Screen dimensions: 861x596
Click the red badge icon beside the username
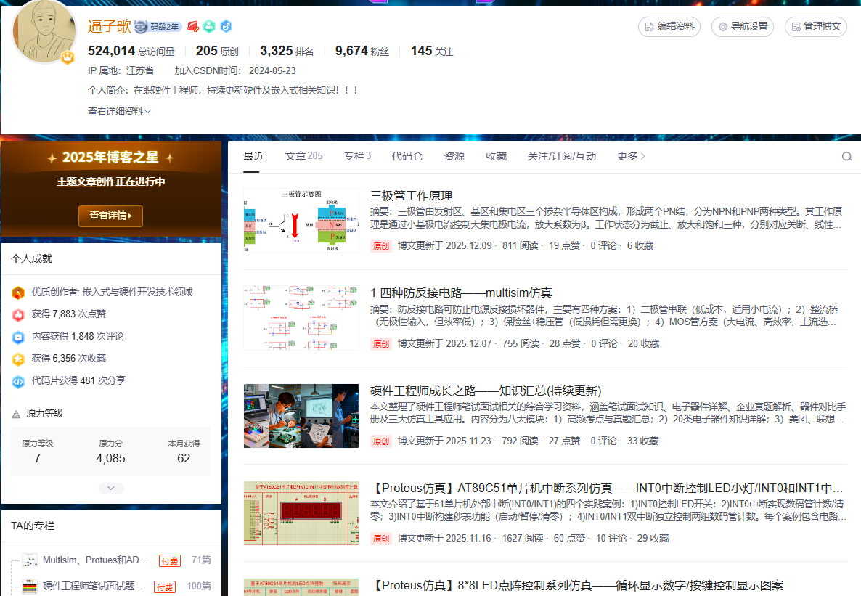pos(192,26)
